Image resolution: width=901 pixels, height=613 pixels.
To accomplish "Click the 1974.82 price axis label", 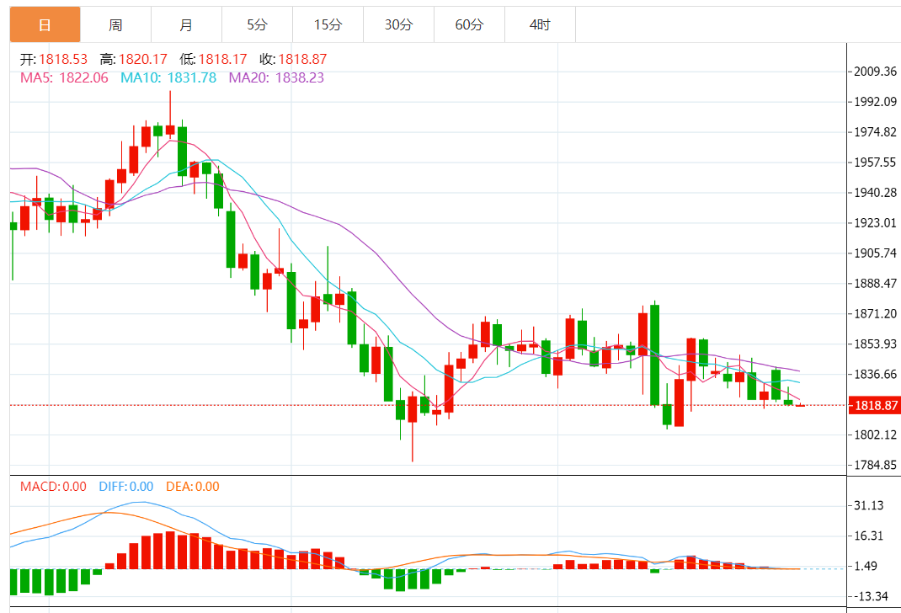I will tap(875, 132).
